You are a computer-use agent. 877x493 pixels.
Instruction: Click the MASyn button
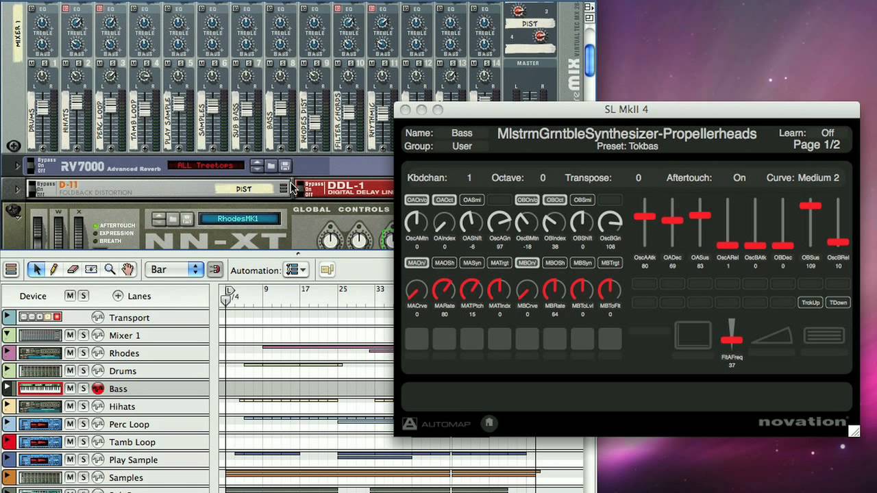pyautogui.click(x=472, y=263)
